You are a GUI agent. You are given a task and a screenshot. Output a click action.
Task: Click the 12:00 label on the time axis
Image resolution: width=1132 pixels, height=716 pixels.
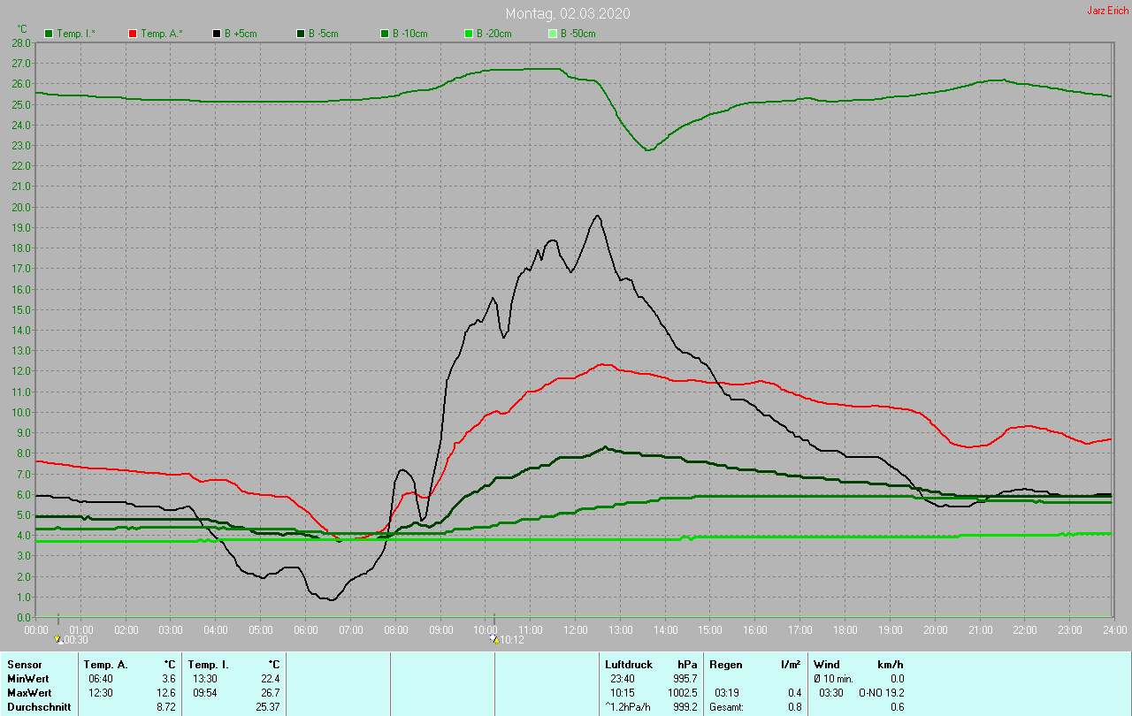point(576,629)
